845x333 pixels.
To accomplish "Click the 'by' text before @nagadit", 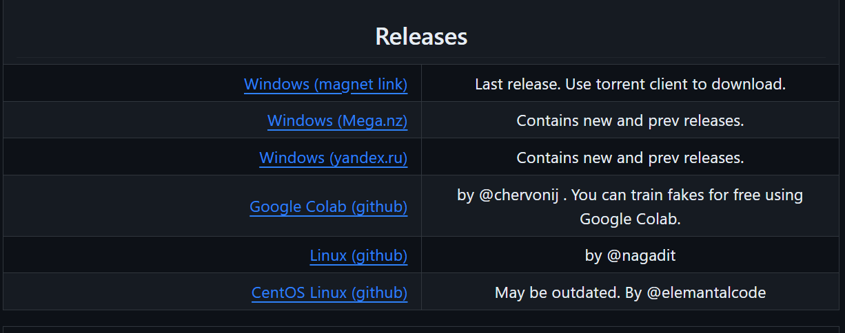I will click(x=593, y=256).
